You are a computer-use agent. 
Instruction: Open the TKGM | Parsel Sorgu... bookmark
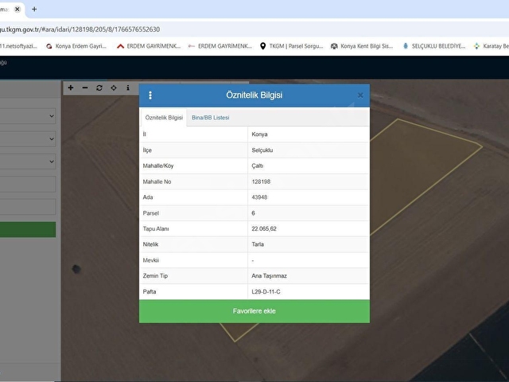(x=292, y=46)
